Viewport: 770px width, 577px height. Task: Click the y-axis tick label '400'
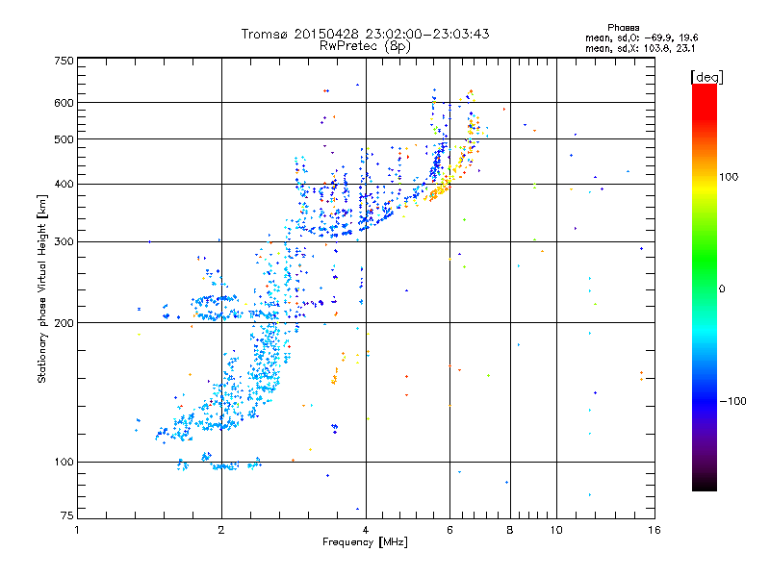pos(64,184)
